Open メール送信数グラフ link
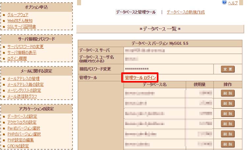Image resolution: width=252 pixels, height=150 pixels. 23,96
